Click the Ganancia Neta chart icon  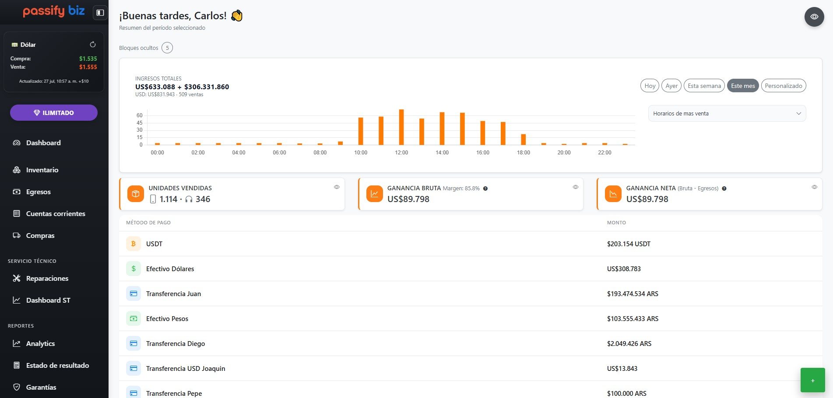(613, 194)
